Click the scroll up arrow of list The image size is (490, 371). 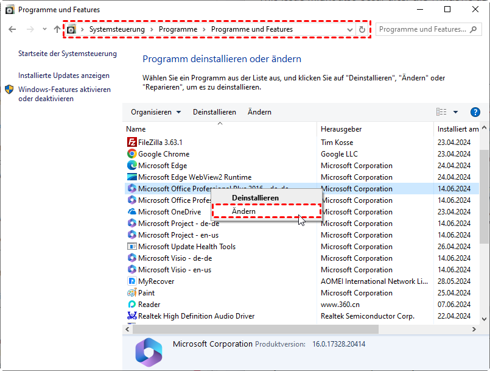click(x=484, y=127)
